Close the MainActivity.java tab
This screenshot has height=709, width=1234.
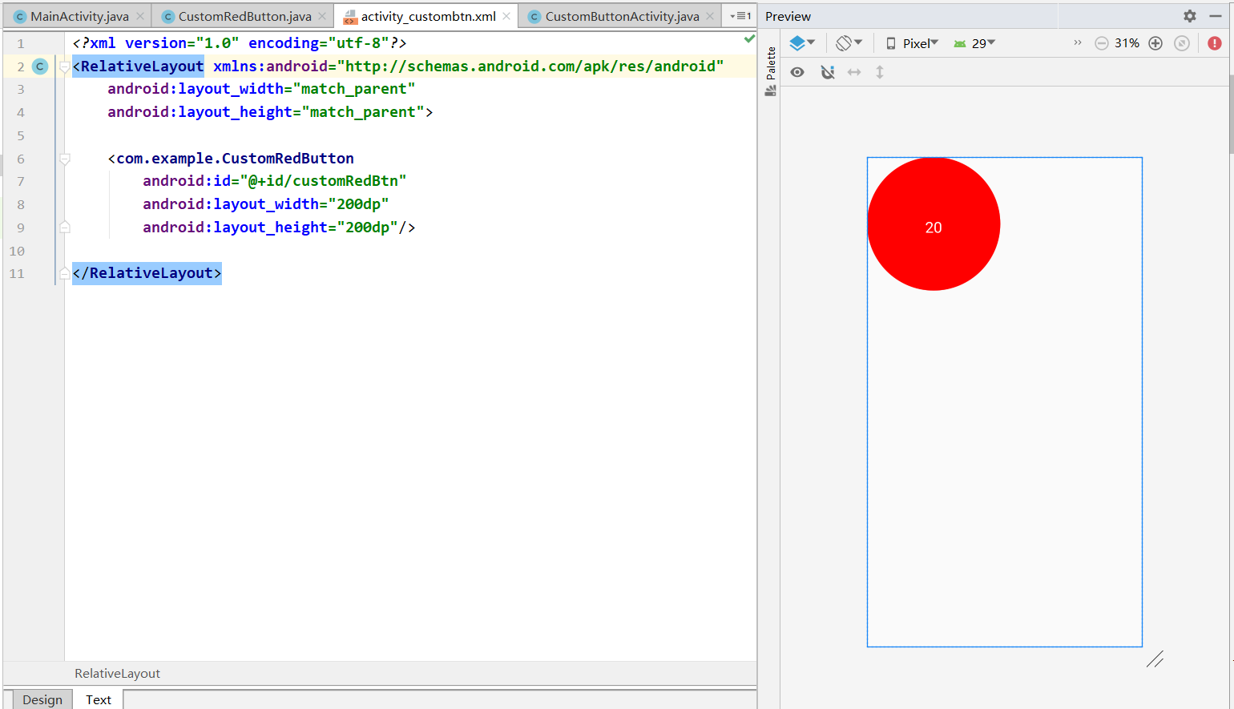click(140, 16)
